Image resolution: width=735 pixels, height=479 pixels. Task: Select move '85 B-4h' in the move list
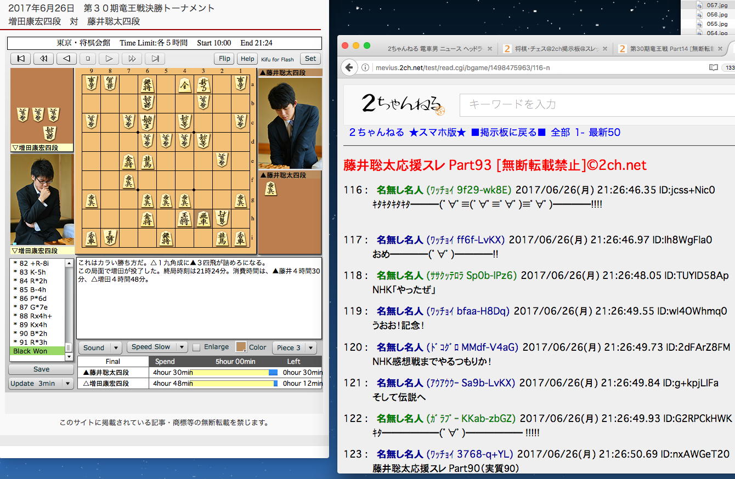point(37,290)
